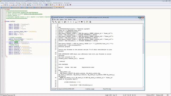Click the 'Windows (CR LF)' status bar entry
The width and height of the screenshot is (171, 96).
point(150,95)
